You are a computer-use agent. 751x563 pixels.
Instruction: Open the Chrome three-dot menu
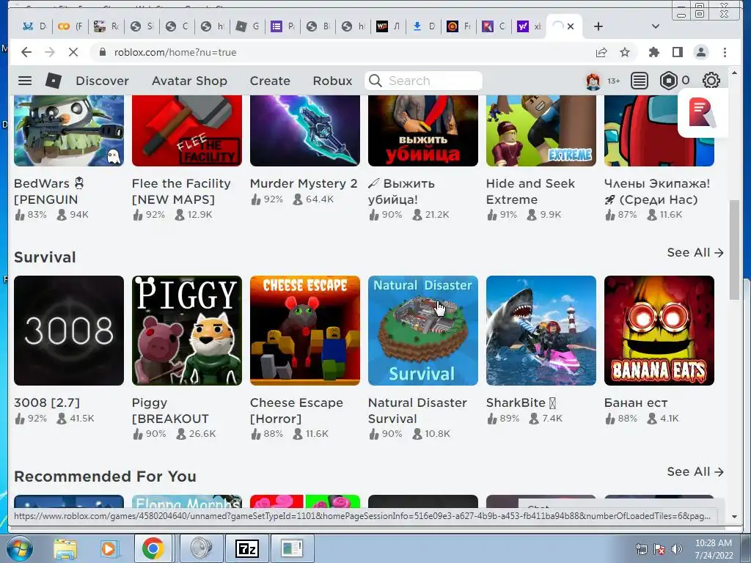725,52
